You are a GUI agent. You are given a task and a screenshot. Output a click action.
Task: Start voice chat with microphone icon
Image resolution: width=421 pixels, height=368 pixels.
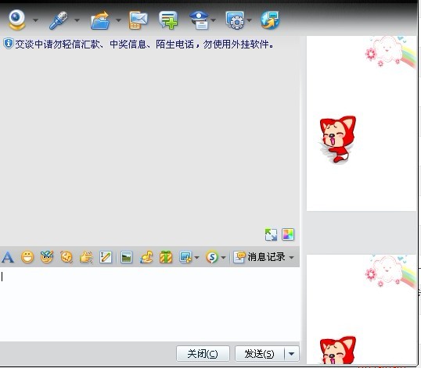pyautogui.click(x=58, y=20)
